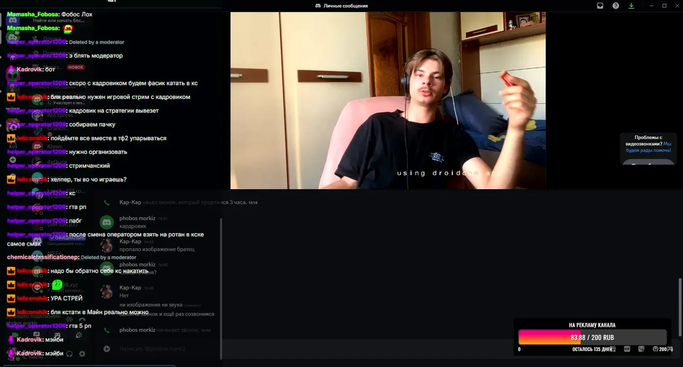Screen dimensions: 683x367
Task: Toggle the camera video icon
Action: pyautogui.click(x=15, y=335)
